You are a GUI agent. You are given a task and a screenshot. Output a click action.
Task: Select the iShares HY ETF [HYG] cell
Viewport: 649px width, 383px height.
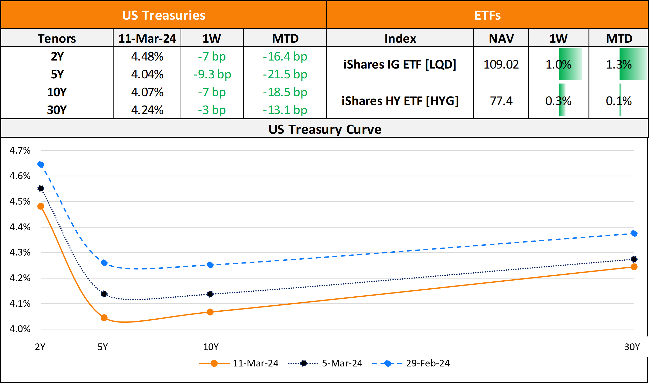click(400, 101)
